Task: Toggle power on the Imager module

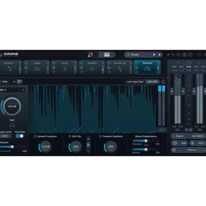Action: [26, 63]
